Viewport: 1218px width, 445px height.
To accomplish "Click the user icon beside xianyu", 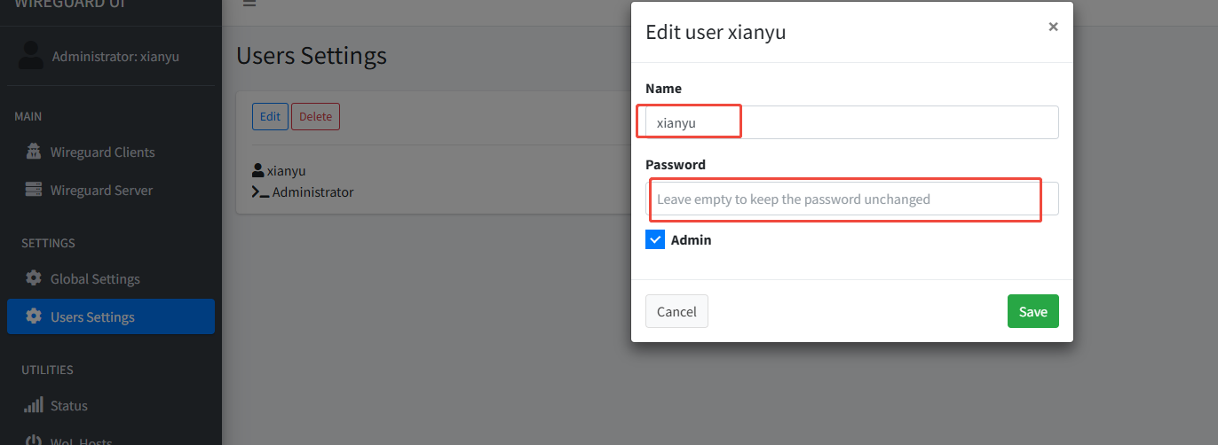I will click(258, 170).
